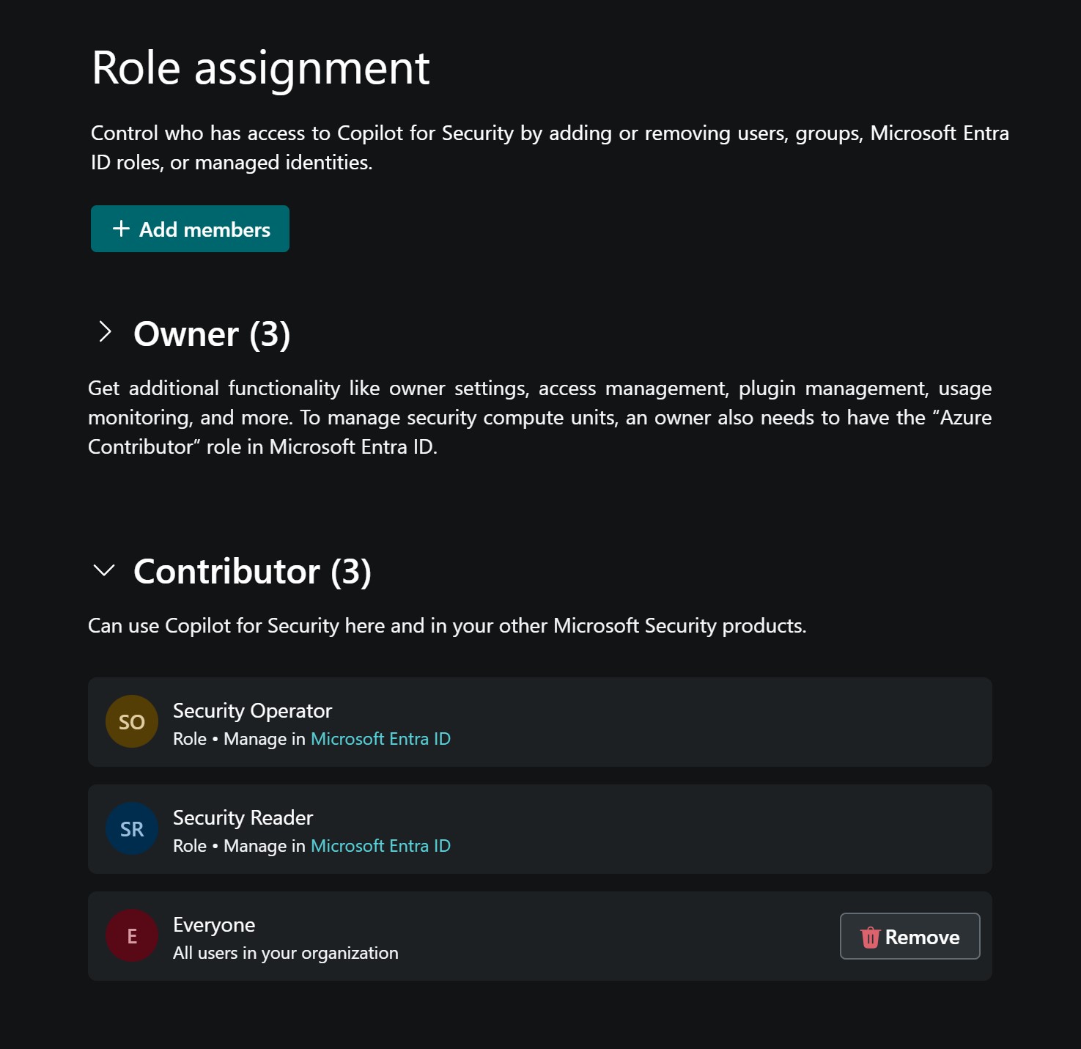Viewport: 1081px width, 1049px height.
Task: Select the Security Operator role name
Action: [252, 710]
